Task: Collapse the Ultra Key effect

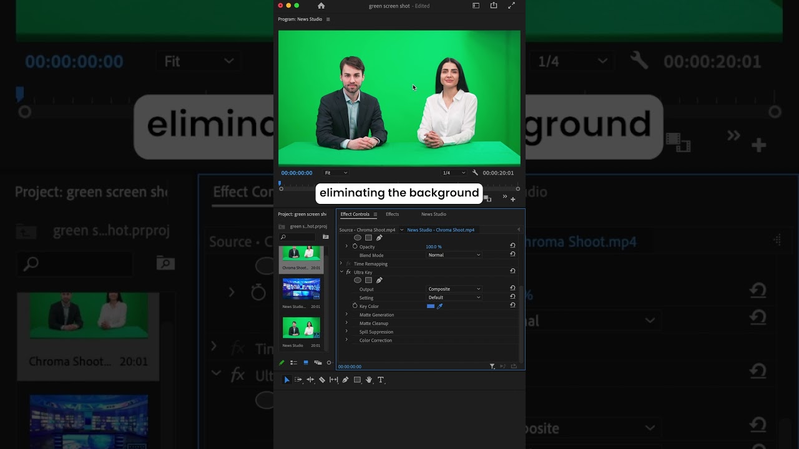Action: (x=341, y=272)
